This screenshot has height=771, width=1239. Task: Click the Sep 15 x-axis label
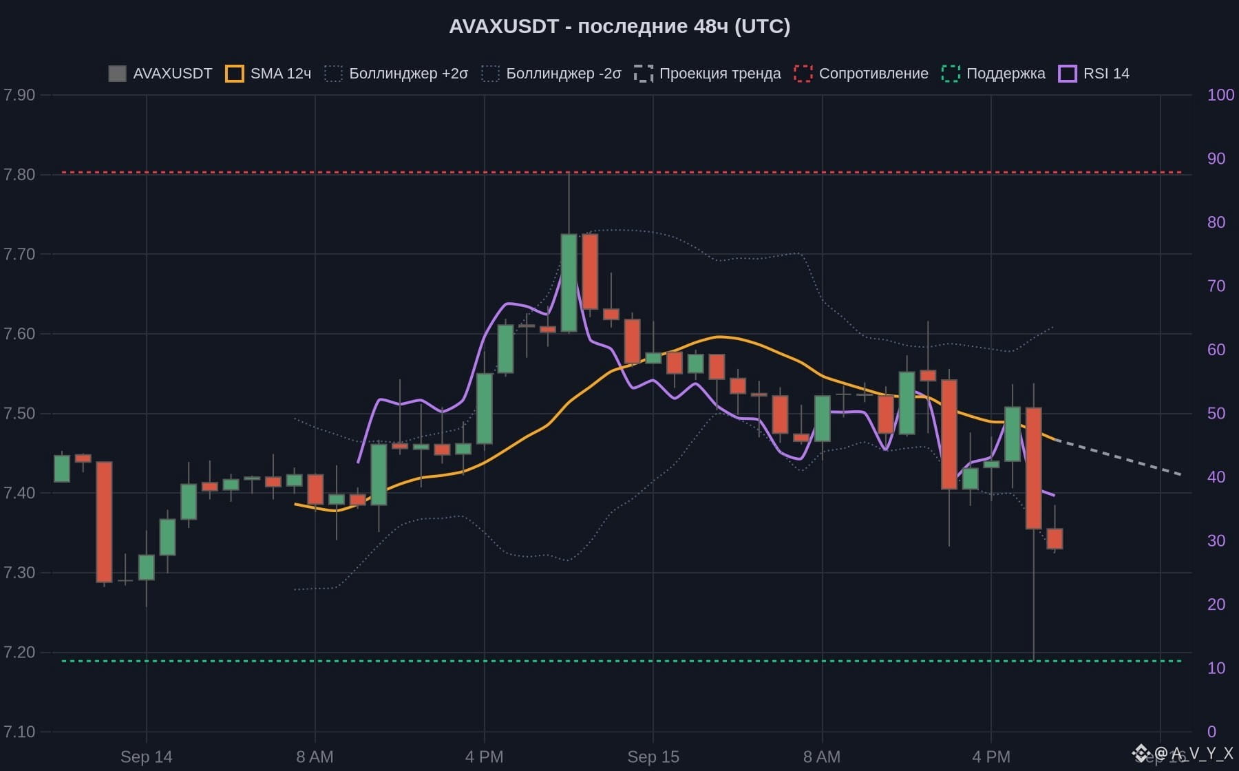653,757
